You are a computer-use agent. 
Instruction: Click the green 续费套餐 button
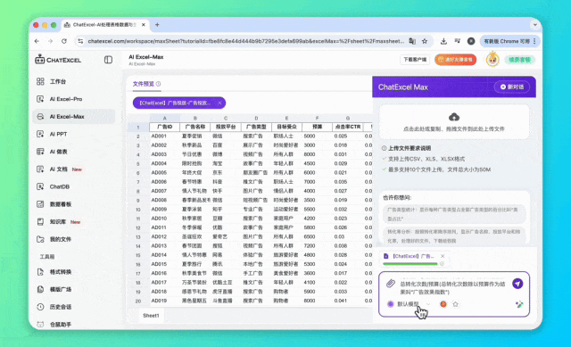[x=519, y=60]
